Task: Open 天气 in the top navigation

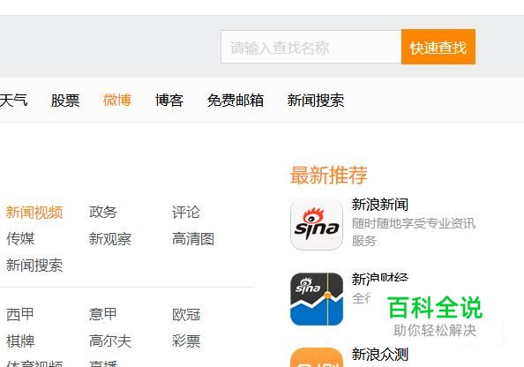Action: pos(13,100)
